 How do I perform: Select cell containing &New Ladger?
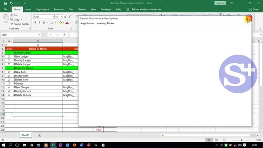click(x=38, y=57)
